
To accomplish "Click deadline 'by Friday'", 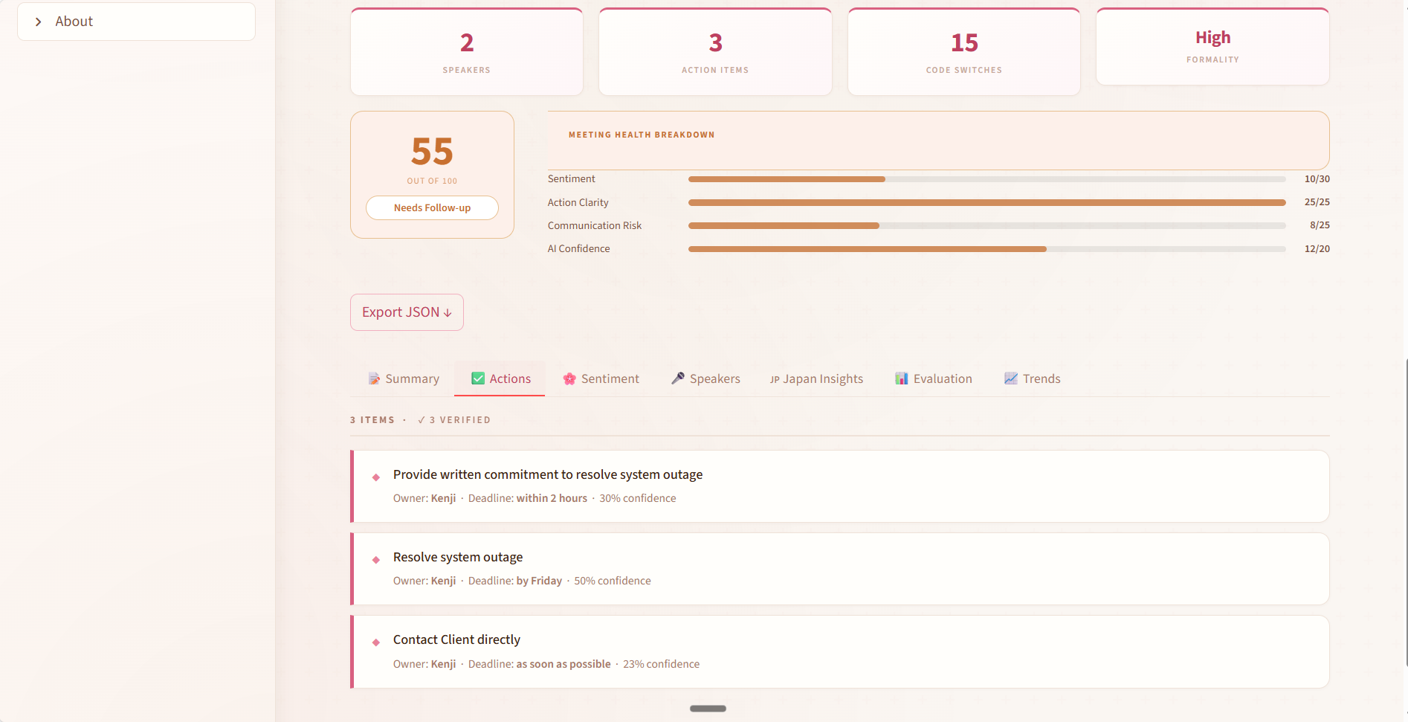I will click(539, 581).
